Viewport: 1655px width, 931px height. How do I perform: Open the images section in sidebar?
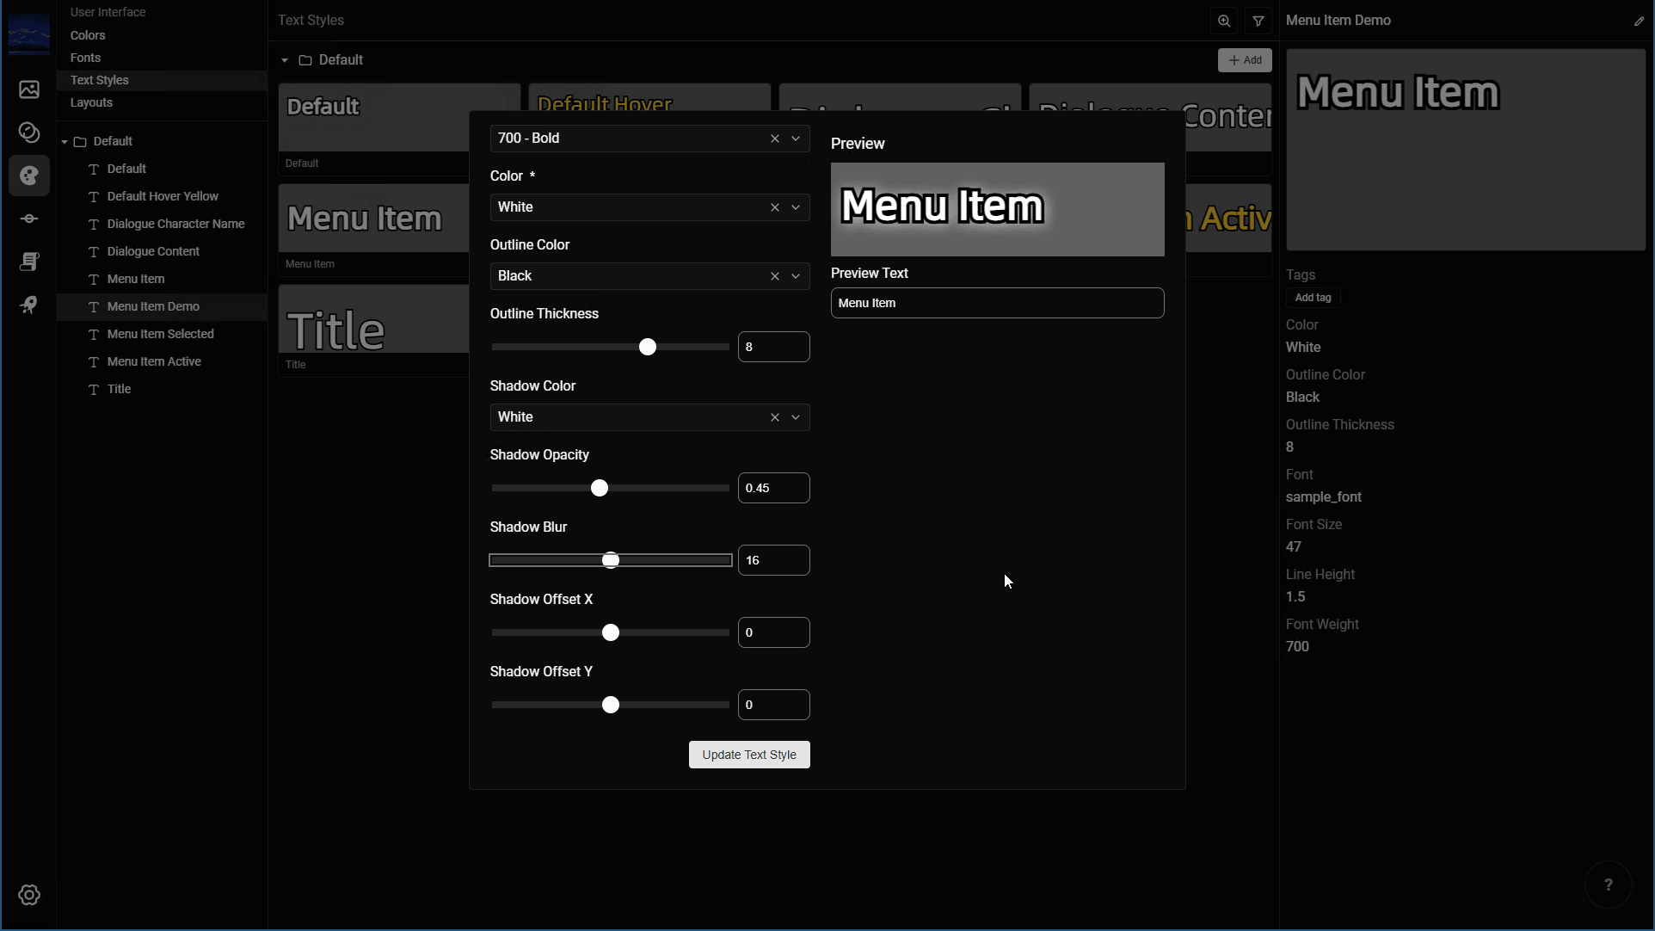(29, 89)
